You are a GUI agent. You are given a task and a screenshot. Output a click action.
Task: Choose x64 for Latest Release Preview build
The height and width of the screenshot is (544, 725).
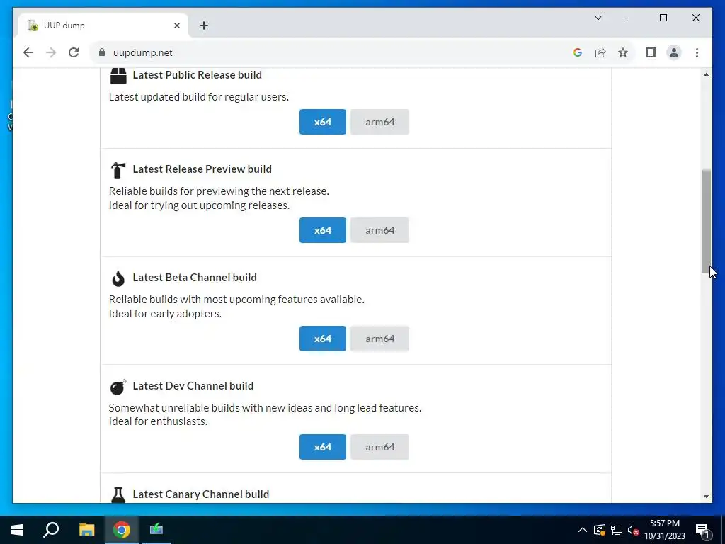pos(323,230)
